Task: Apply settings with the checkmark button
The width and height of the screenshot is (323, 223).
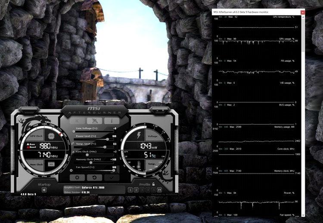Action: tap(112, 177)
